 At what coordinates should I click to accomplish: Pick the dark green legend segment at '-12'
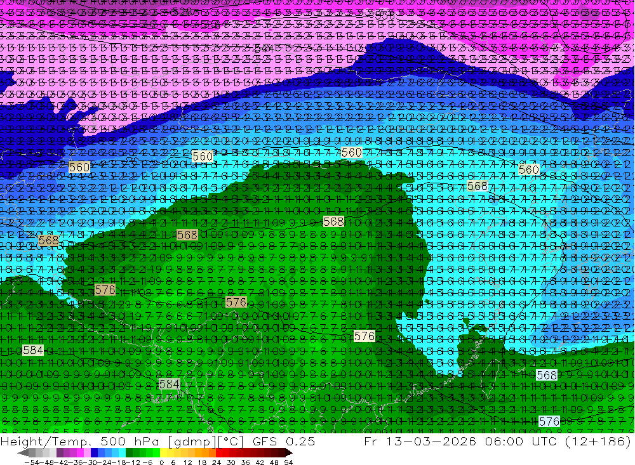pos(129,452)
